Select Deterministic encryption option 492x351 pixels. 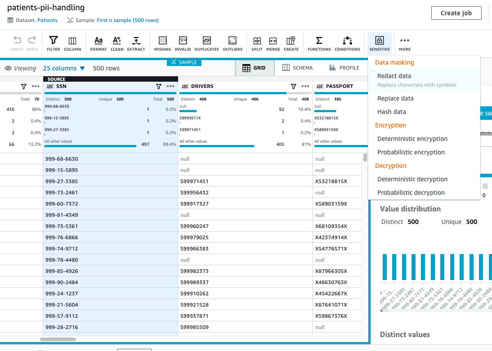click(x=412, y=139)
